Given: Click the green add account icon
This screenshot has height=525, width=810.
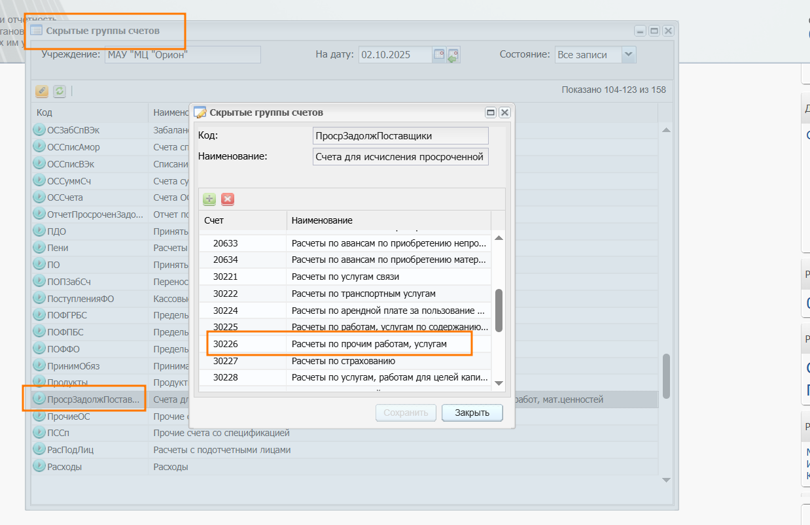Looking at the screenshot, I should pos(209,199).
